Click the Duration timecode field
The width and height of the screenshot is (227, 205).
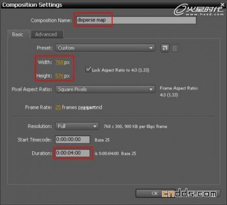(x=73, y=153)
